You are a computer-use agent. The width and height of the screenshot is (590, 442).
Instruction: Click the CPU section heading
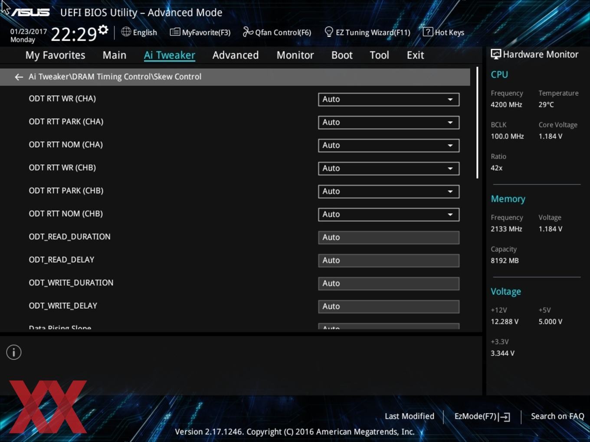pyautogui.click(x=499, y=75)
